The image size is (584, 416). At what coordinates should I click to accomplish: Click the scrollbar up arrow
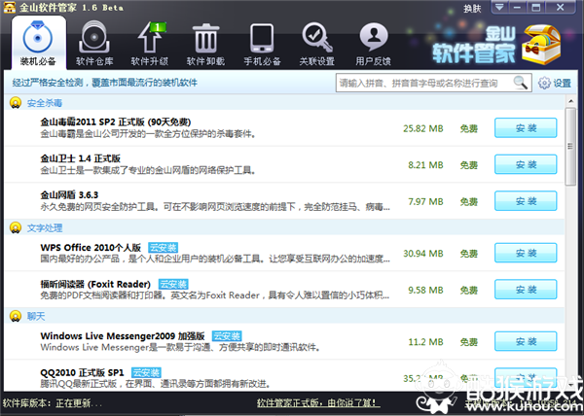click(570, 101)
